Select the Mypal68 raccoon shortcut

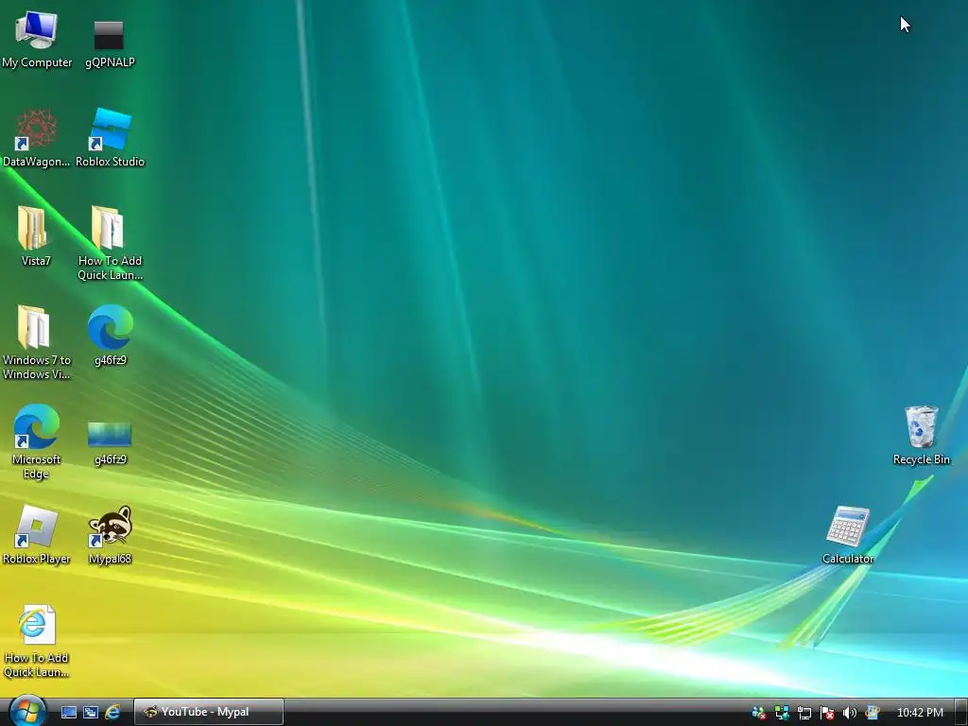(110, 535)
